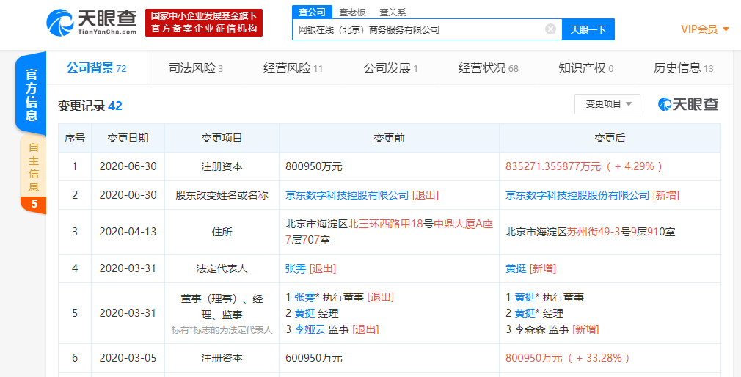Viewport: 741px width, 377px height.
Task: Open 京东数字科技控股股份有限公司 link
Action: coord(577,195)
